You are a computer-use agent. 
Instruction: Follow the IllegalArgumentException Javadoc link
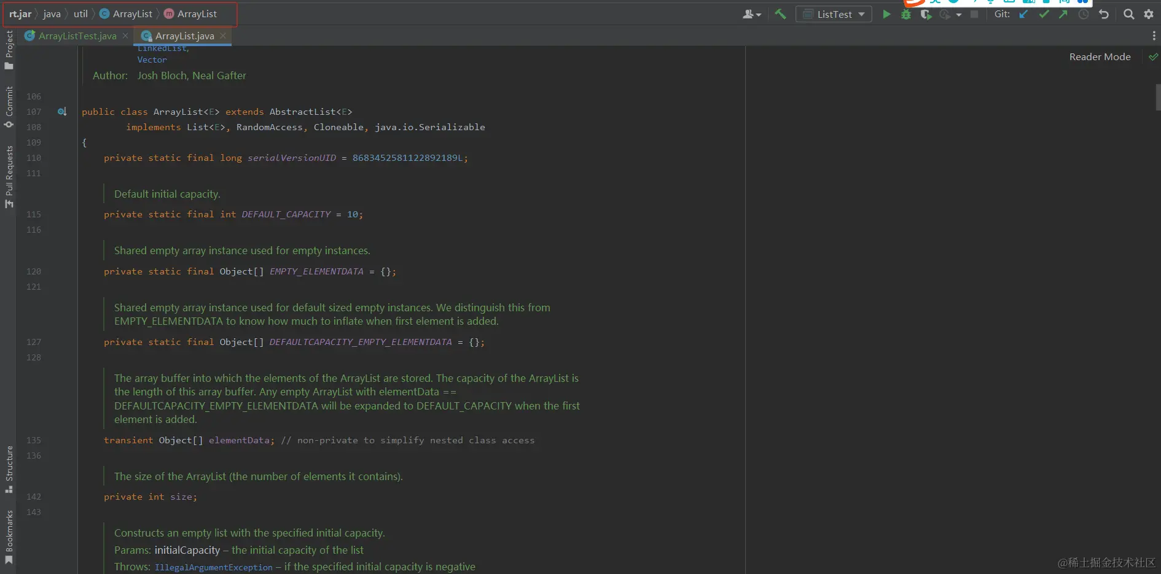(213, 567)
